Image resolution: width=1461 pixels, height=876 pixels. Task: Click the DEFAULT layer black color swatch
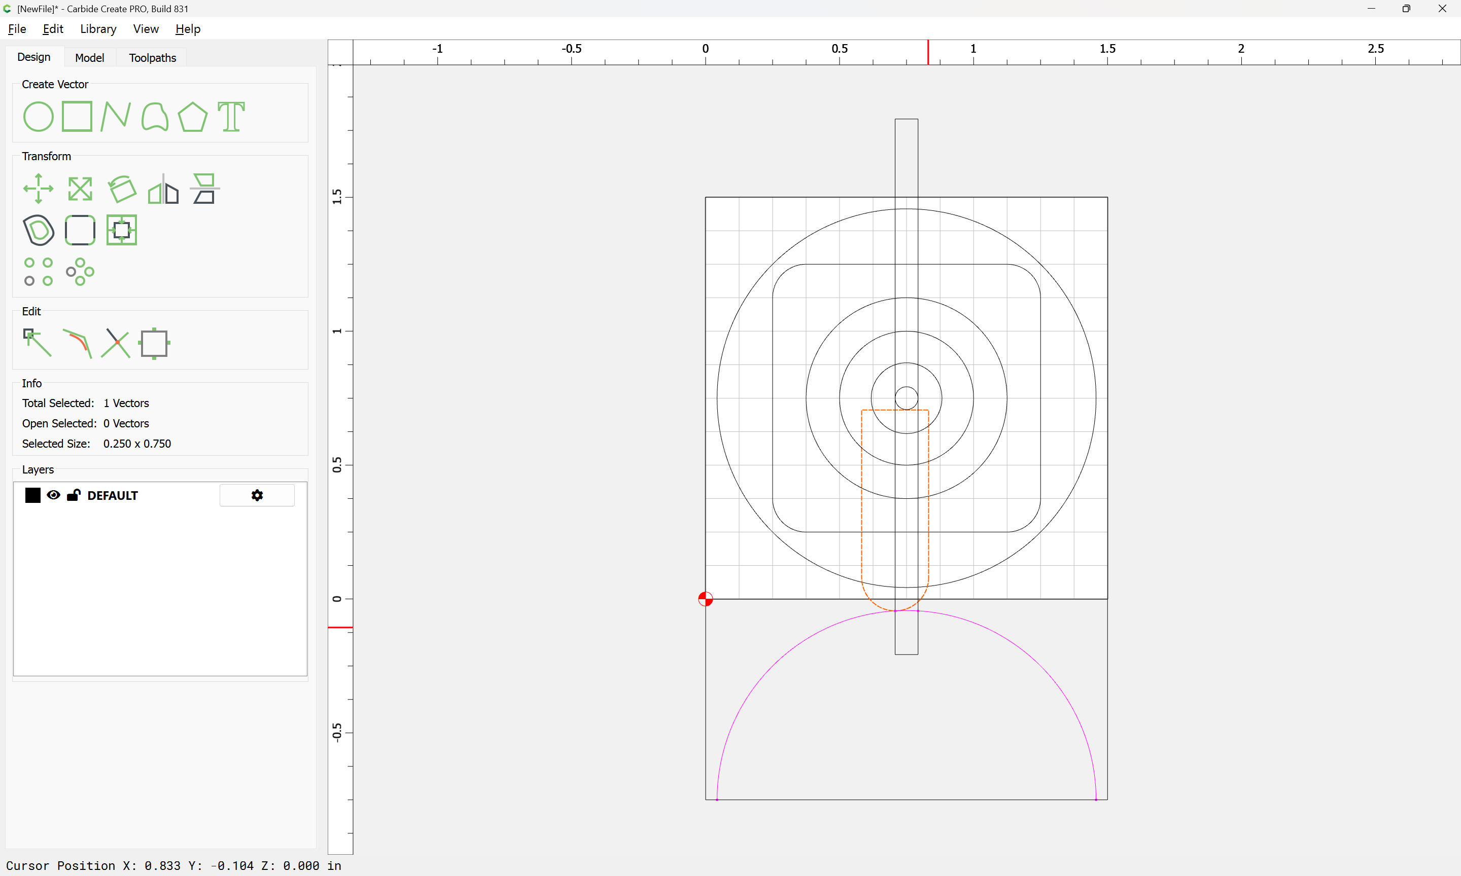coord(33,495)
